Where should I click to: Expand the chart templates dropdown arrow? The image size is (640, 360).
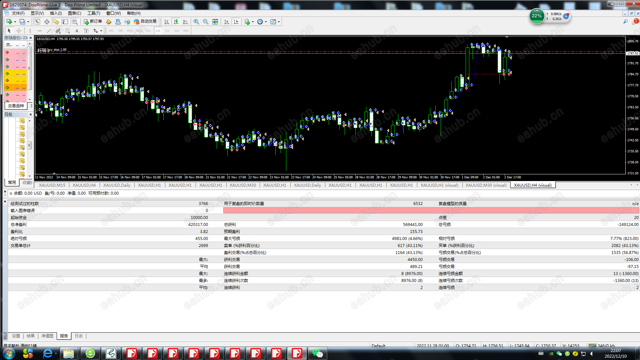click(x=279, y=22)
